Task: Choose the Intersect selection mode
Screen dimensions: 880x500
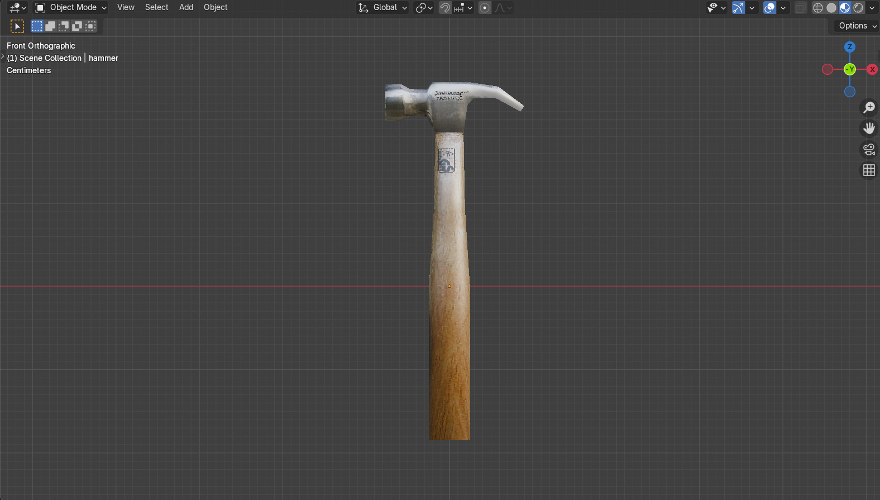Action: pos(90,26)
